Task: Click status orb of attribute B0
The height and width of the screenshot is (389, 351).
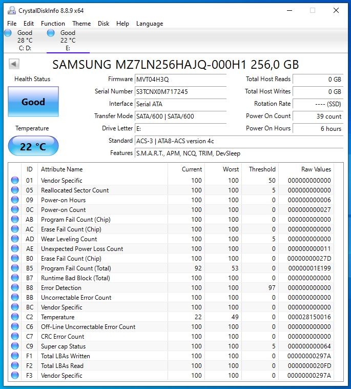Action: tap(15, 258)
